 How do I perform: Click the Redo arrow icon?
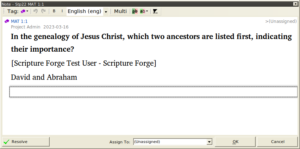pyautogui.click(x=44, y=11)
